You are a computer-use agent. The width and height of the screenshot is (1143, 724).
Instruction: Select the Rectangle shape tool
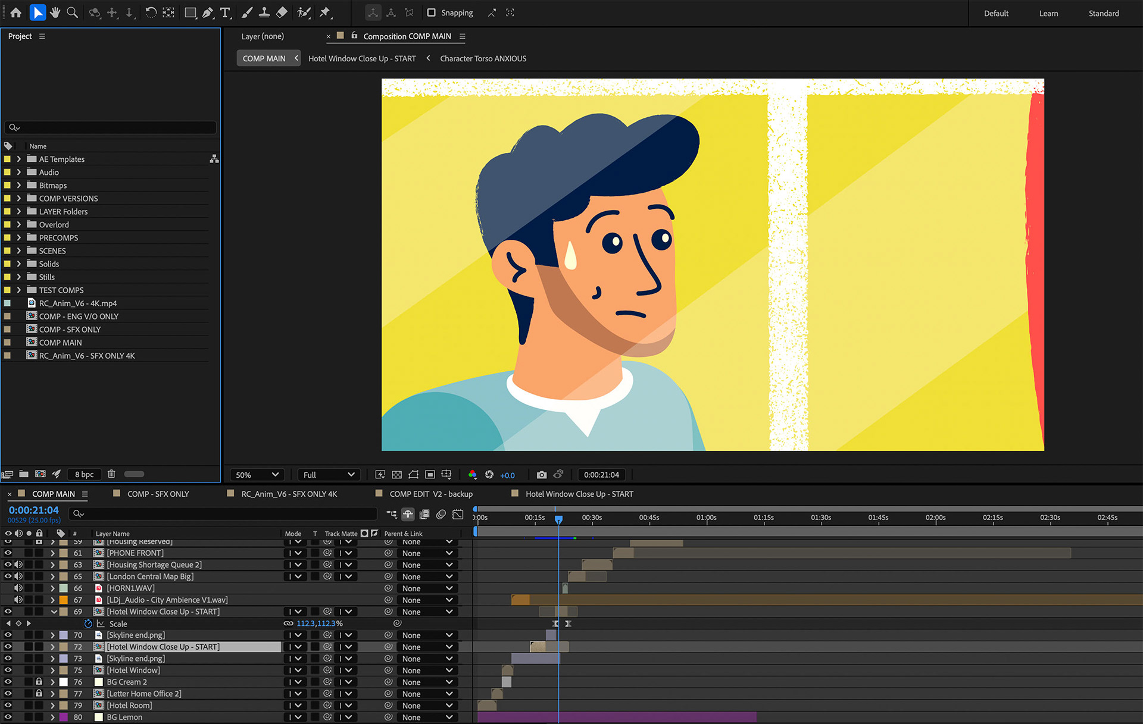tap(190, 12)
